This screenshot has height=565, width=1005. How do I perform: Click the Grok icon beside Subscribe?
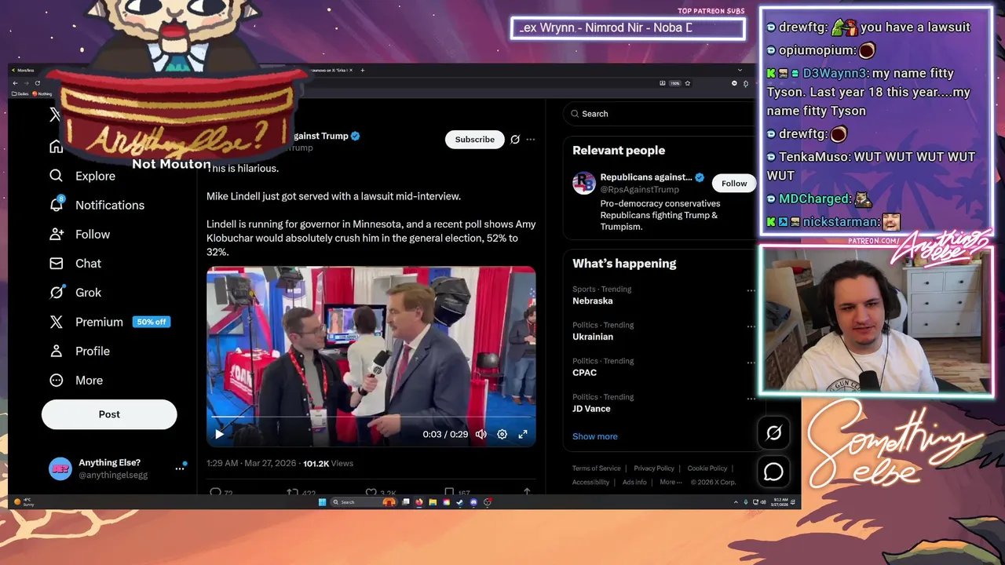[x=515, y=139]
